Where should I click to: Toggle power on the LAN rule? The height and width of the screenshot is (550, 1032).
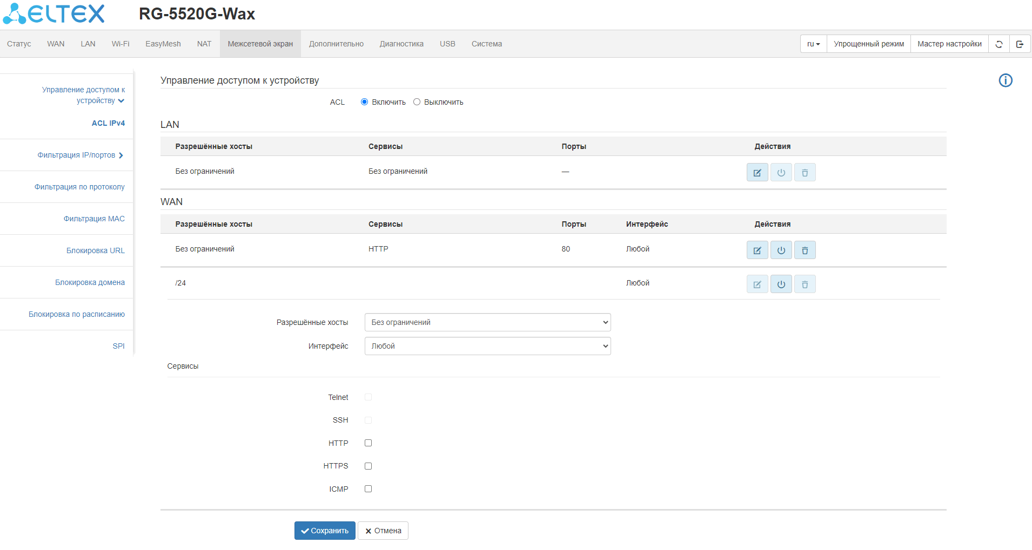tap(781, 173)
